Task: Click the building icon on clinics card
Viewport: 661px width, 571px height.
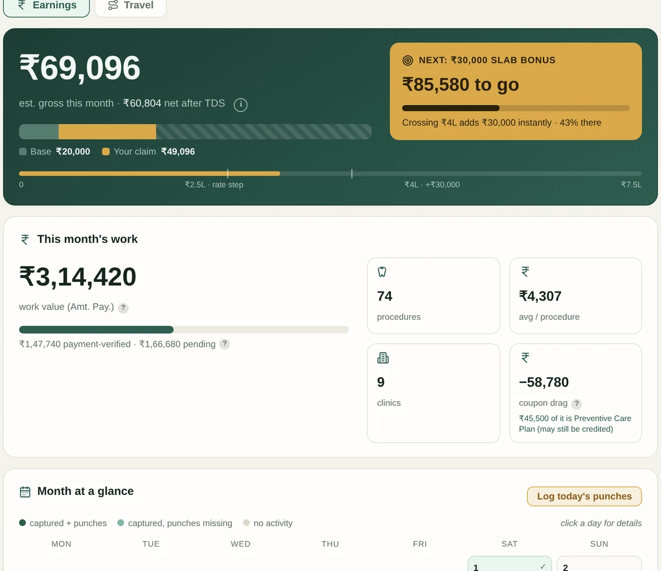Action: pos(383,358)
